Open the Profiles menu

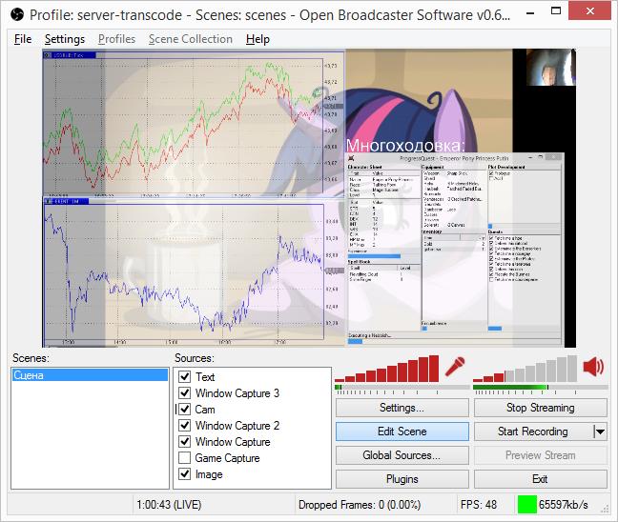[116, 39]
